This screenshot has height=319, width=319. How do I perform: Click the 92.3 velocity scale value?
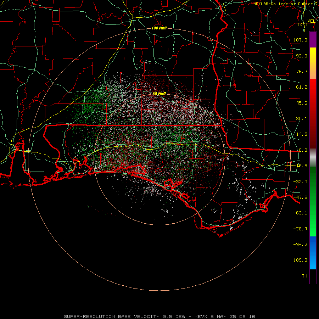[x=302, y=56]
